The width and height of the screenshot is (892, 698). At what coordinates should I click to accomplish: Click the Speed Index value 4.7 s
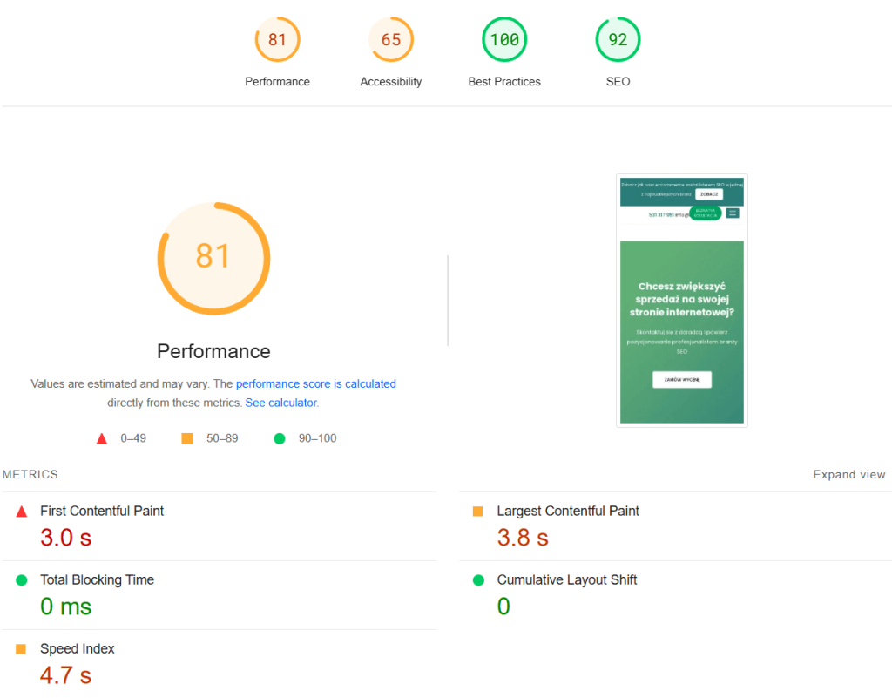pos(65,675)
